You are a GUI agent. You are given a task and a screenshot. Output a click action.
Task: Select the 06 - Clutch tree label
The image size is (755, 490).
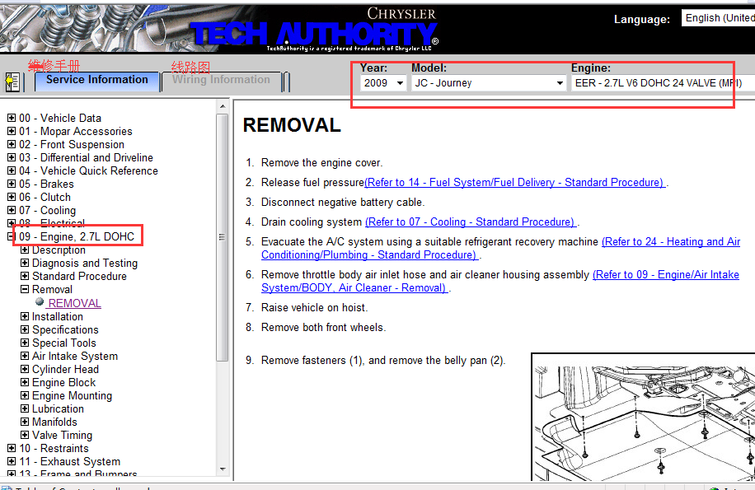45,197
